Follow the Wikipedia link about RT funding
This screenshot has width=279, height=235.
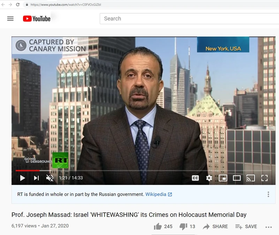point(156,195)
